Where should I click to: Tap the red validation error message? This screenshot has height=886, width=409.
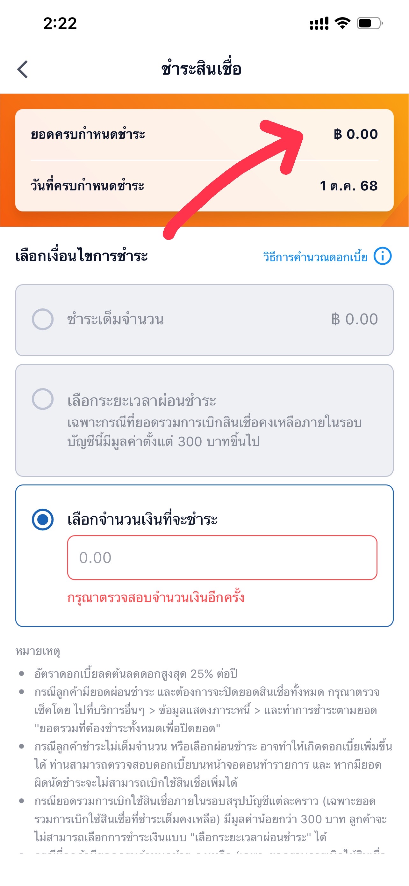point(155,597)
